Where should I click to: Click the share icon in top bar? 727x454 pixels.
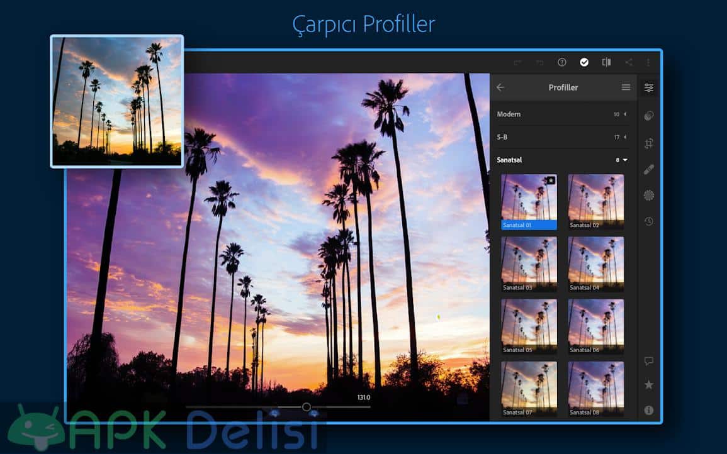click(628, 62)
